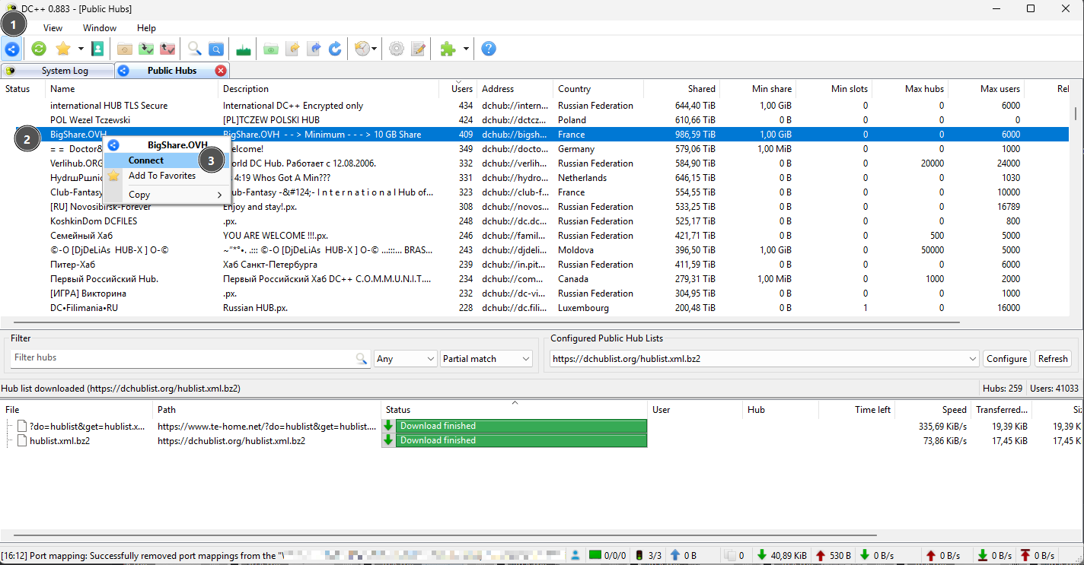Click the Configure button
Viewport: 1084px width, 565px height.
1007,359
